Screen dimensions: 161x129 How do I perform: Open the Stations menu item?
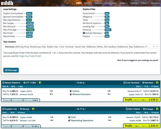point(98,3)
